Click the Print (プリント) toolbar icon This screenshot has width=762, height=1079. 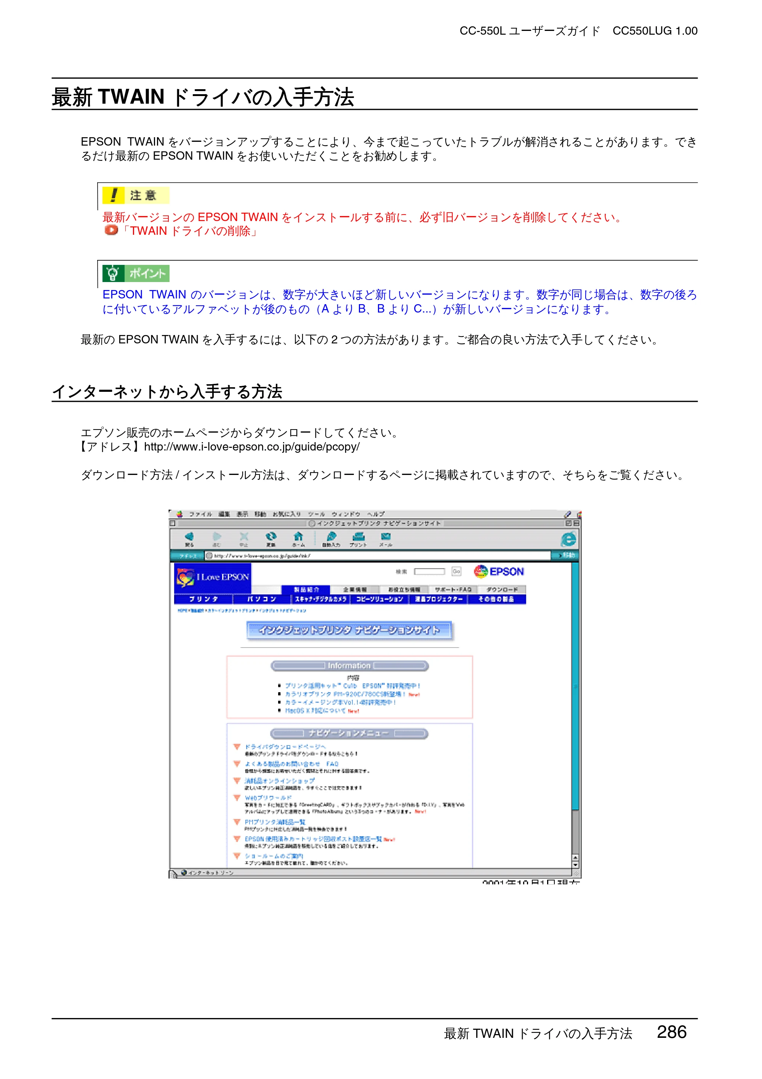359,539
